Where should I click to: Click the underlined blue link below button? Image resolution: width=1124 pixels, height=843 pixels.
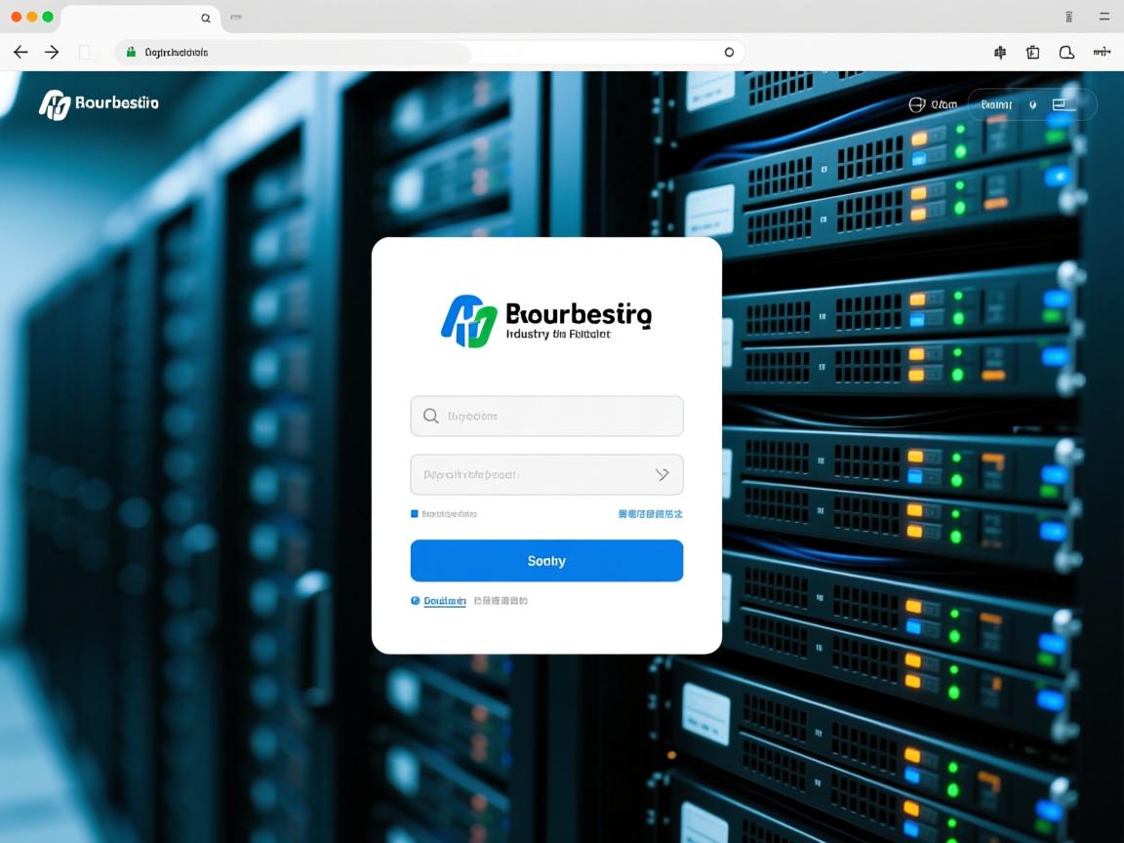click(445, 601)
